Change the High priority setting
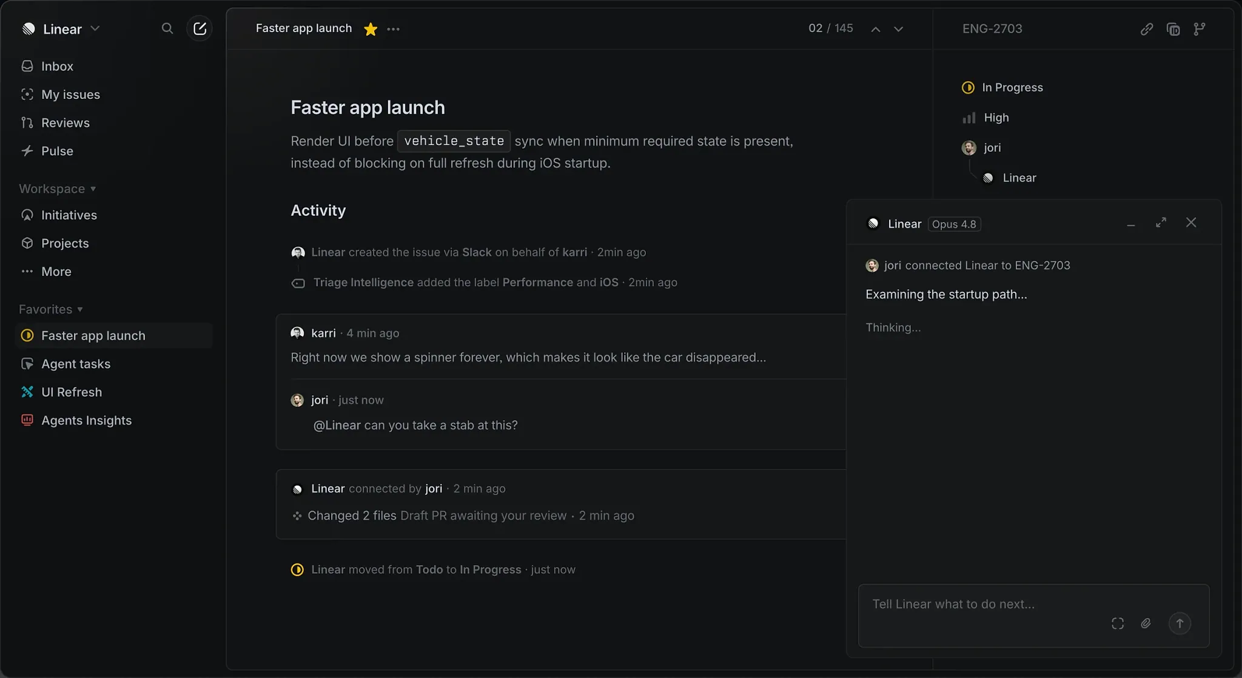Image resolution: width=1242 pixels, height=678 pixels. click(x=985, y=118)
